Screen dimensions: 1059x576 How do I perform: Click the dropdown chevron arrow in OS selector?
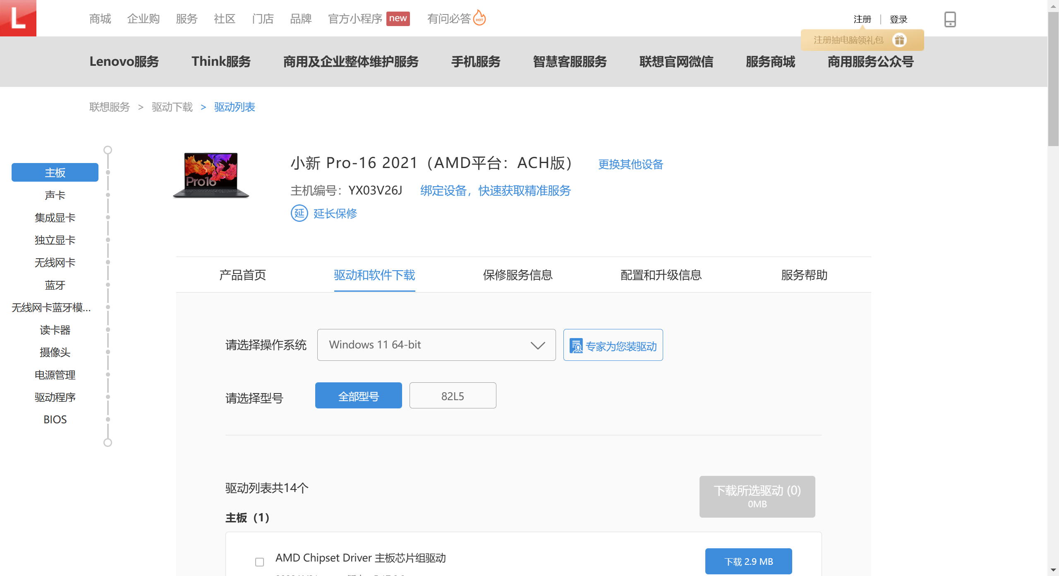[x=537, y=346]
